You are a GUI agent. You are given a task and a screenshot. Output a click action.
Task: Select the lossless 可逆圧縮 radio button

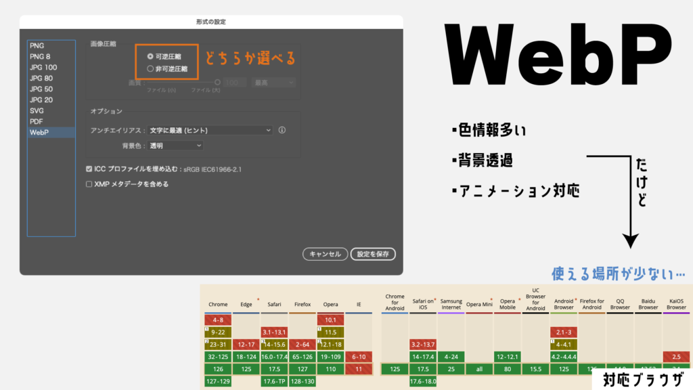[x=150, y=57]
